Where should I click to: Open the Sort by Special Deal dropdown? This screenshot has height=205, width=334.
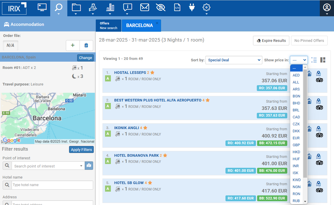tap(234, 60)
